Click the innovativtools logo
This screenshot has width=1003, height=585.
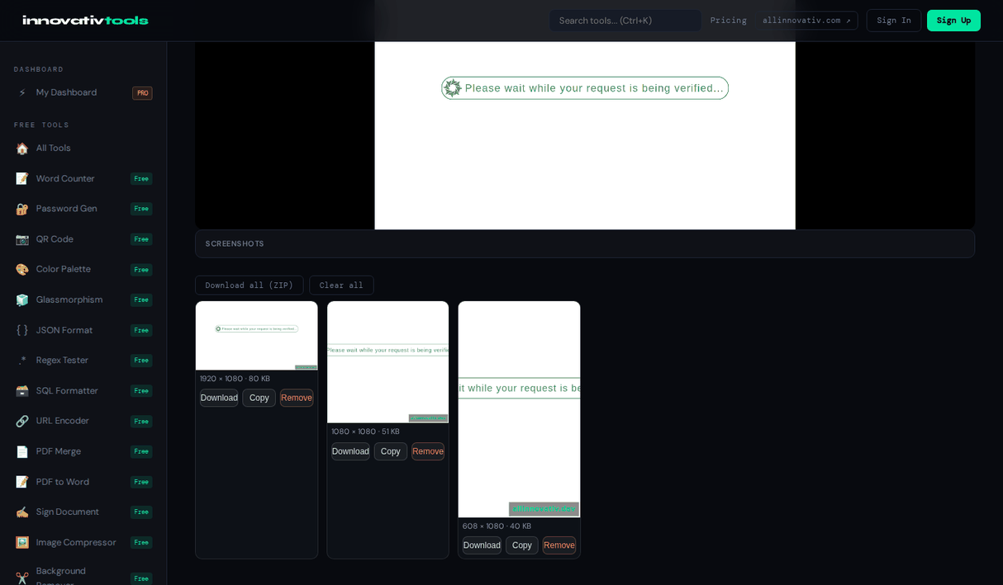[x=85, y=21]
